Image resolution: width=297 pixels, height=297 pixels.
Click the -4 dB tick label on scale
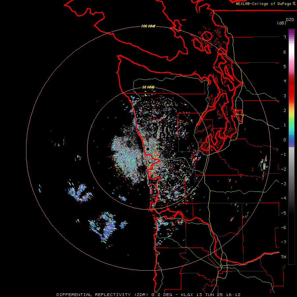[283, 198]
